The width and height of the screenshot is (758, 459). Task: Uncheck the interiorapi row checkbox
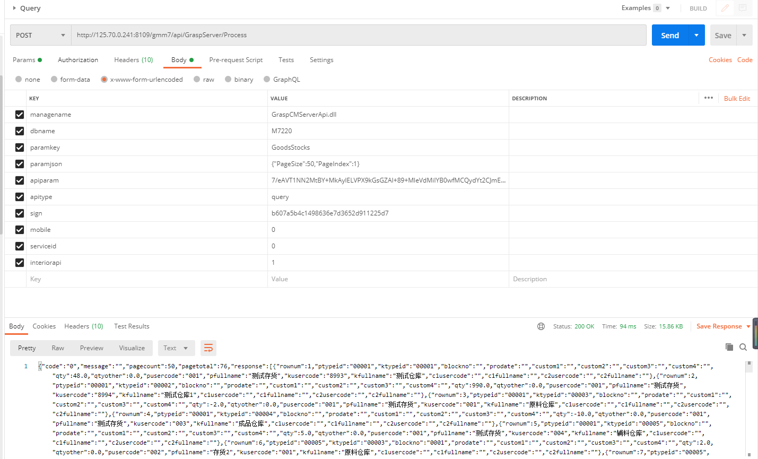(x=20, y=263)
